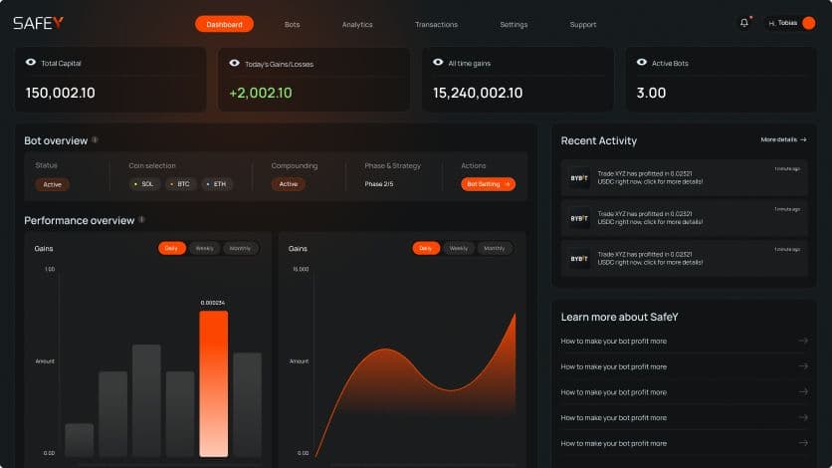Open the notifications bell
The height and width of the screenshot is (468, 832).
pos(743,23)
